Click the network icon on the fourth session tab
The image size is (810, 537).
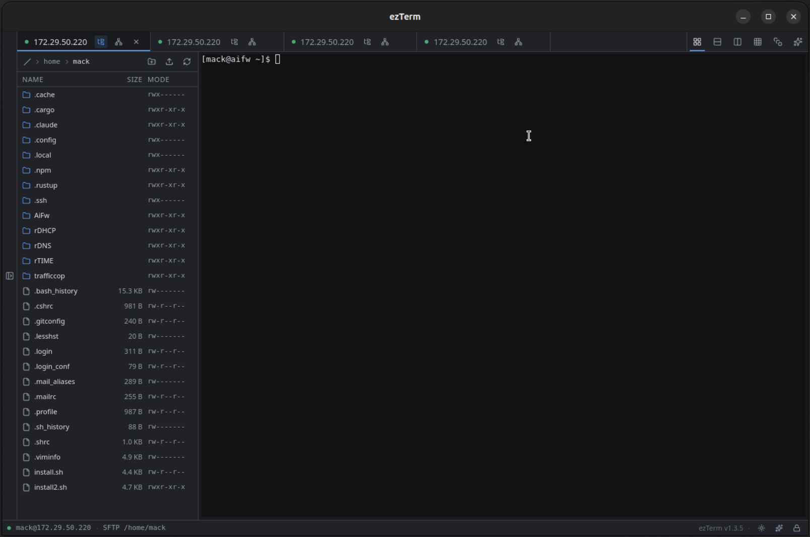518,42
